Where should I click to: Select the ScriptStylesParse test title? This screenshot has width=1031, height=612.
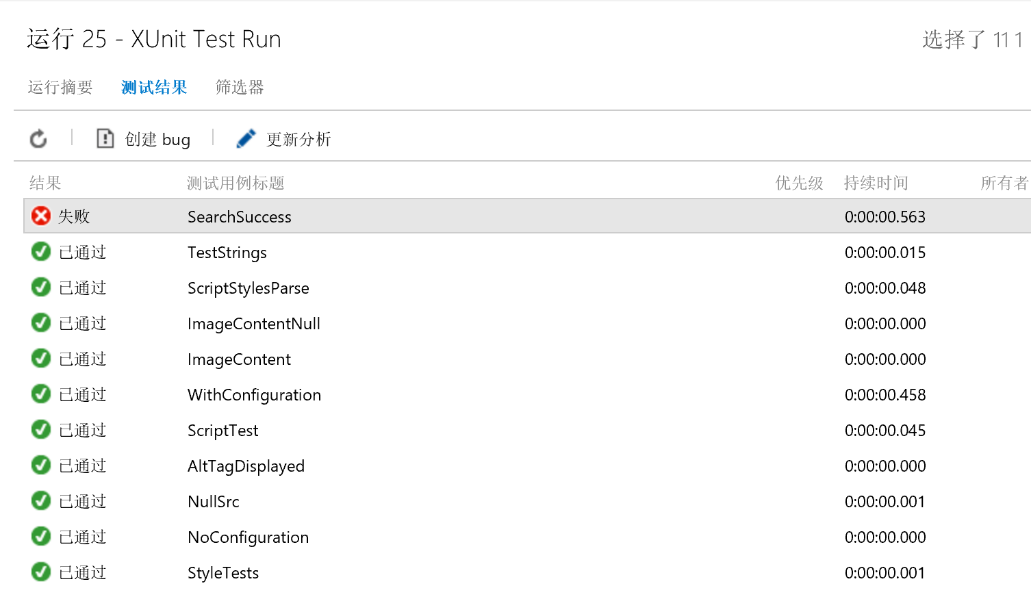249,288
